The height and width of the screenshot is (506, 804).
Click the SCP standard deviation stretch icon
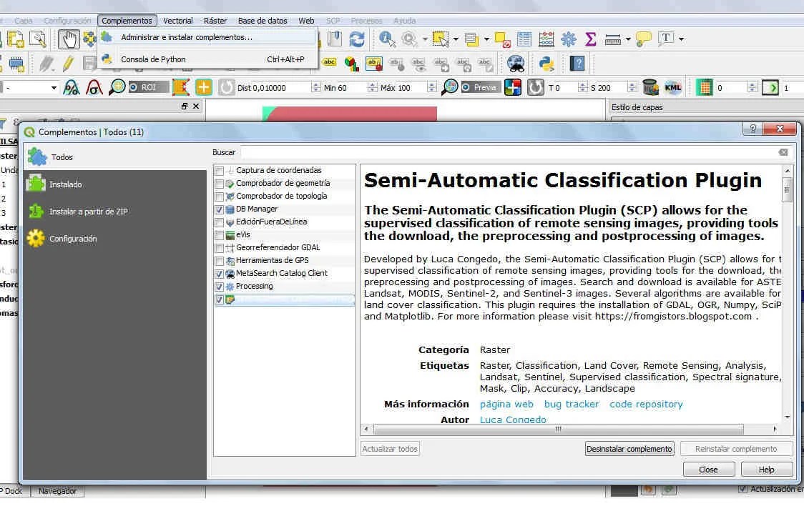(94, 88)
